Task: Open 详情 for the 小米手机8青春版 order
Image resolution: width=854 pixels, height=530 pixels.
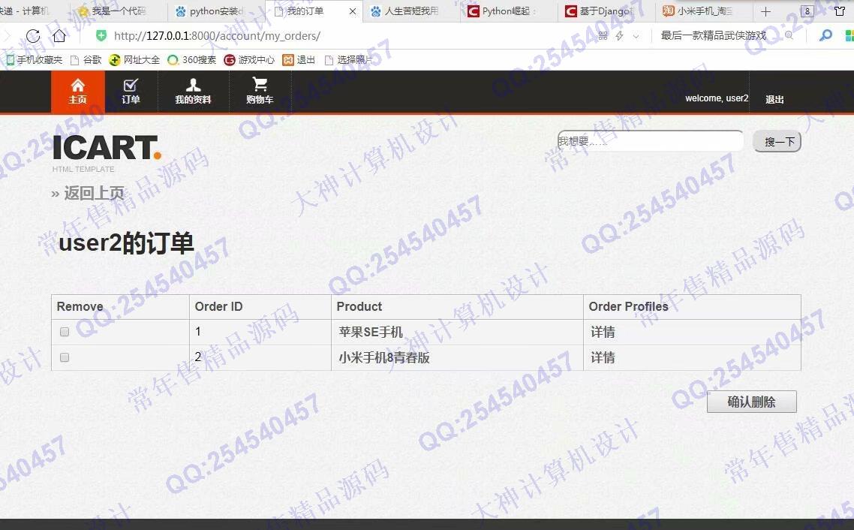Action: tap(603, 358)
